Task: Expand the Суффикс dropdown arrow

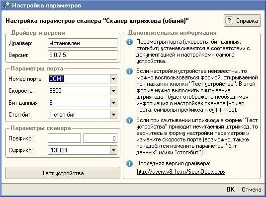Action: coord(113,150)
